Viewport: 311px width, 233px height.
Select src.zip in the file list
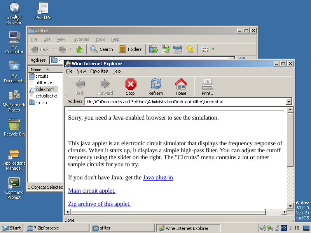click(x=38, y=103)
